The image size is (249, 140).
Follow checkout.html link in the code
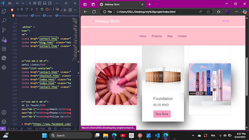tap(49, 76)
